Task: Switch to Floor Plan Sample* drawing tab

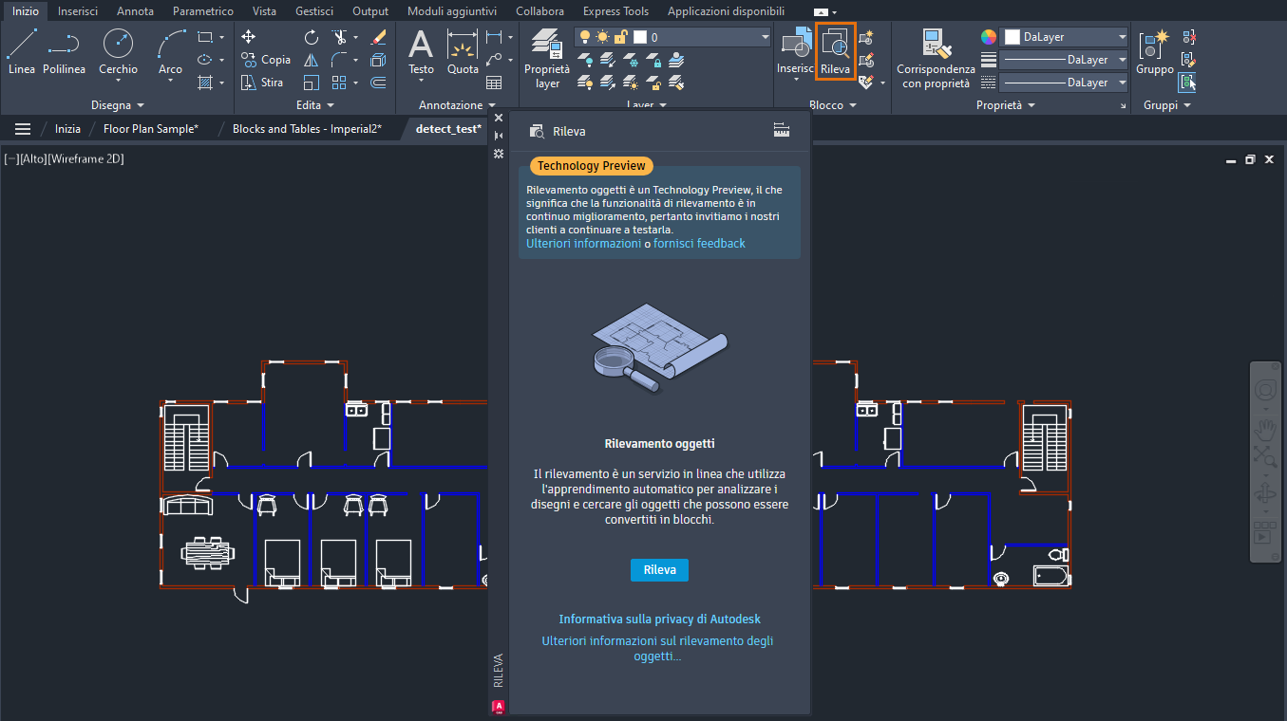Action: pyautogui.click(x=151, y=129)
